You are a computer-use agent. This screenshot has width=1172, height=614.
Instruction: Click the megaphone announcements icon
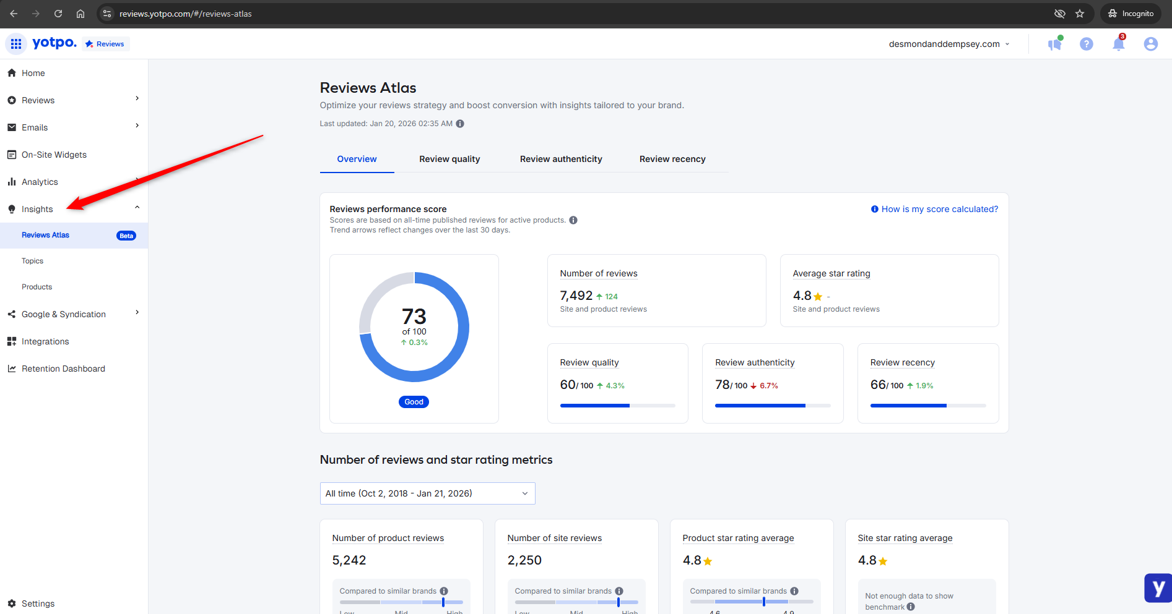pyautogui.click(x=1055, y=44)
